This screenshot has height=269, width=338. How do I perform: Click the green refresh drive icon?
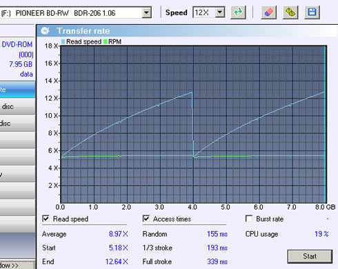(238, 12)
